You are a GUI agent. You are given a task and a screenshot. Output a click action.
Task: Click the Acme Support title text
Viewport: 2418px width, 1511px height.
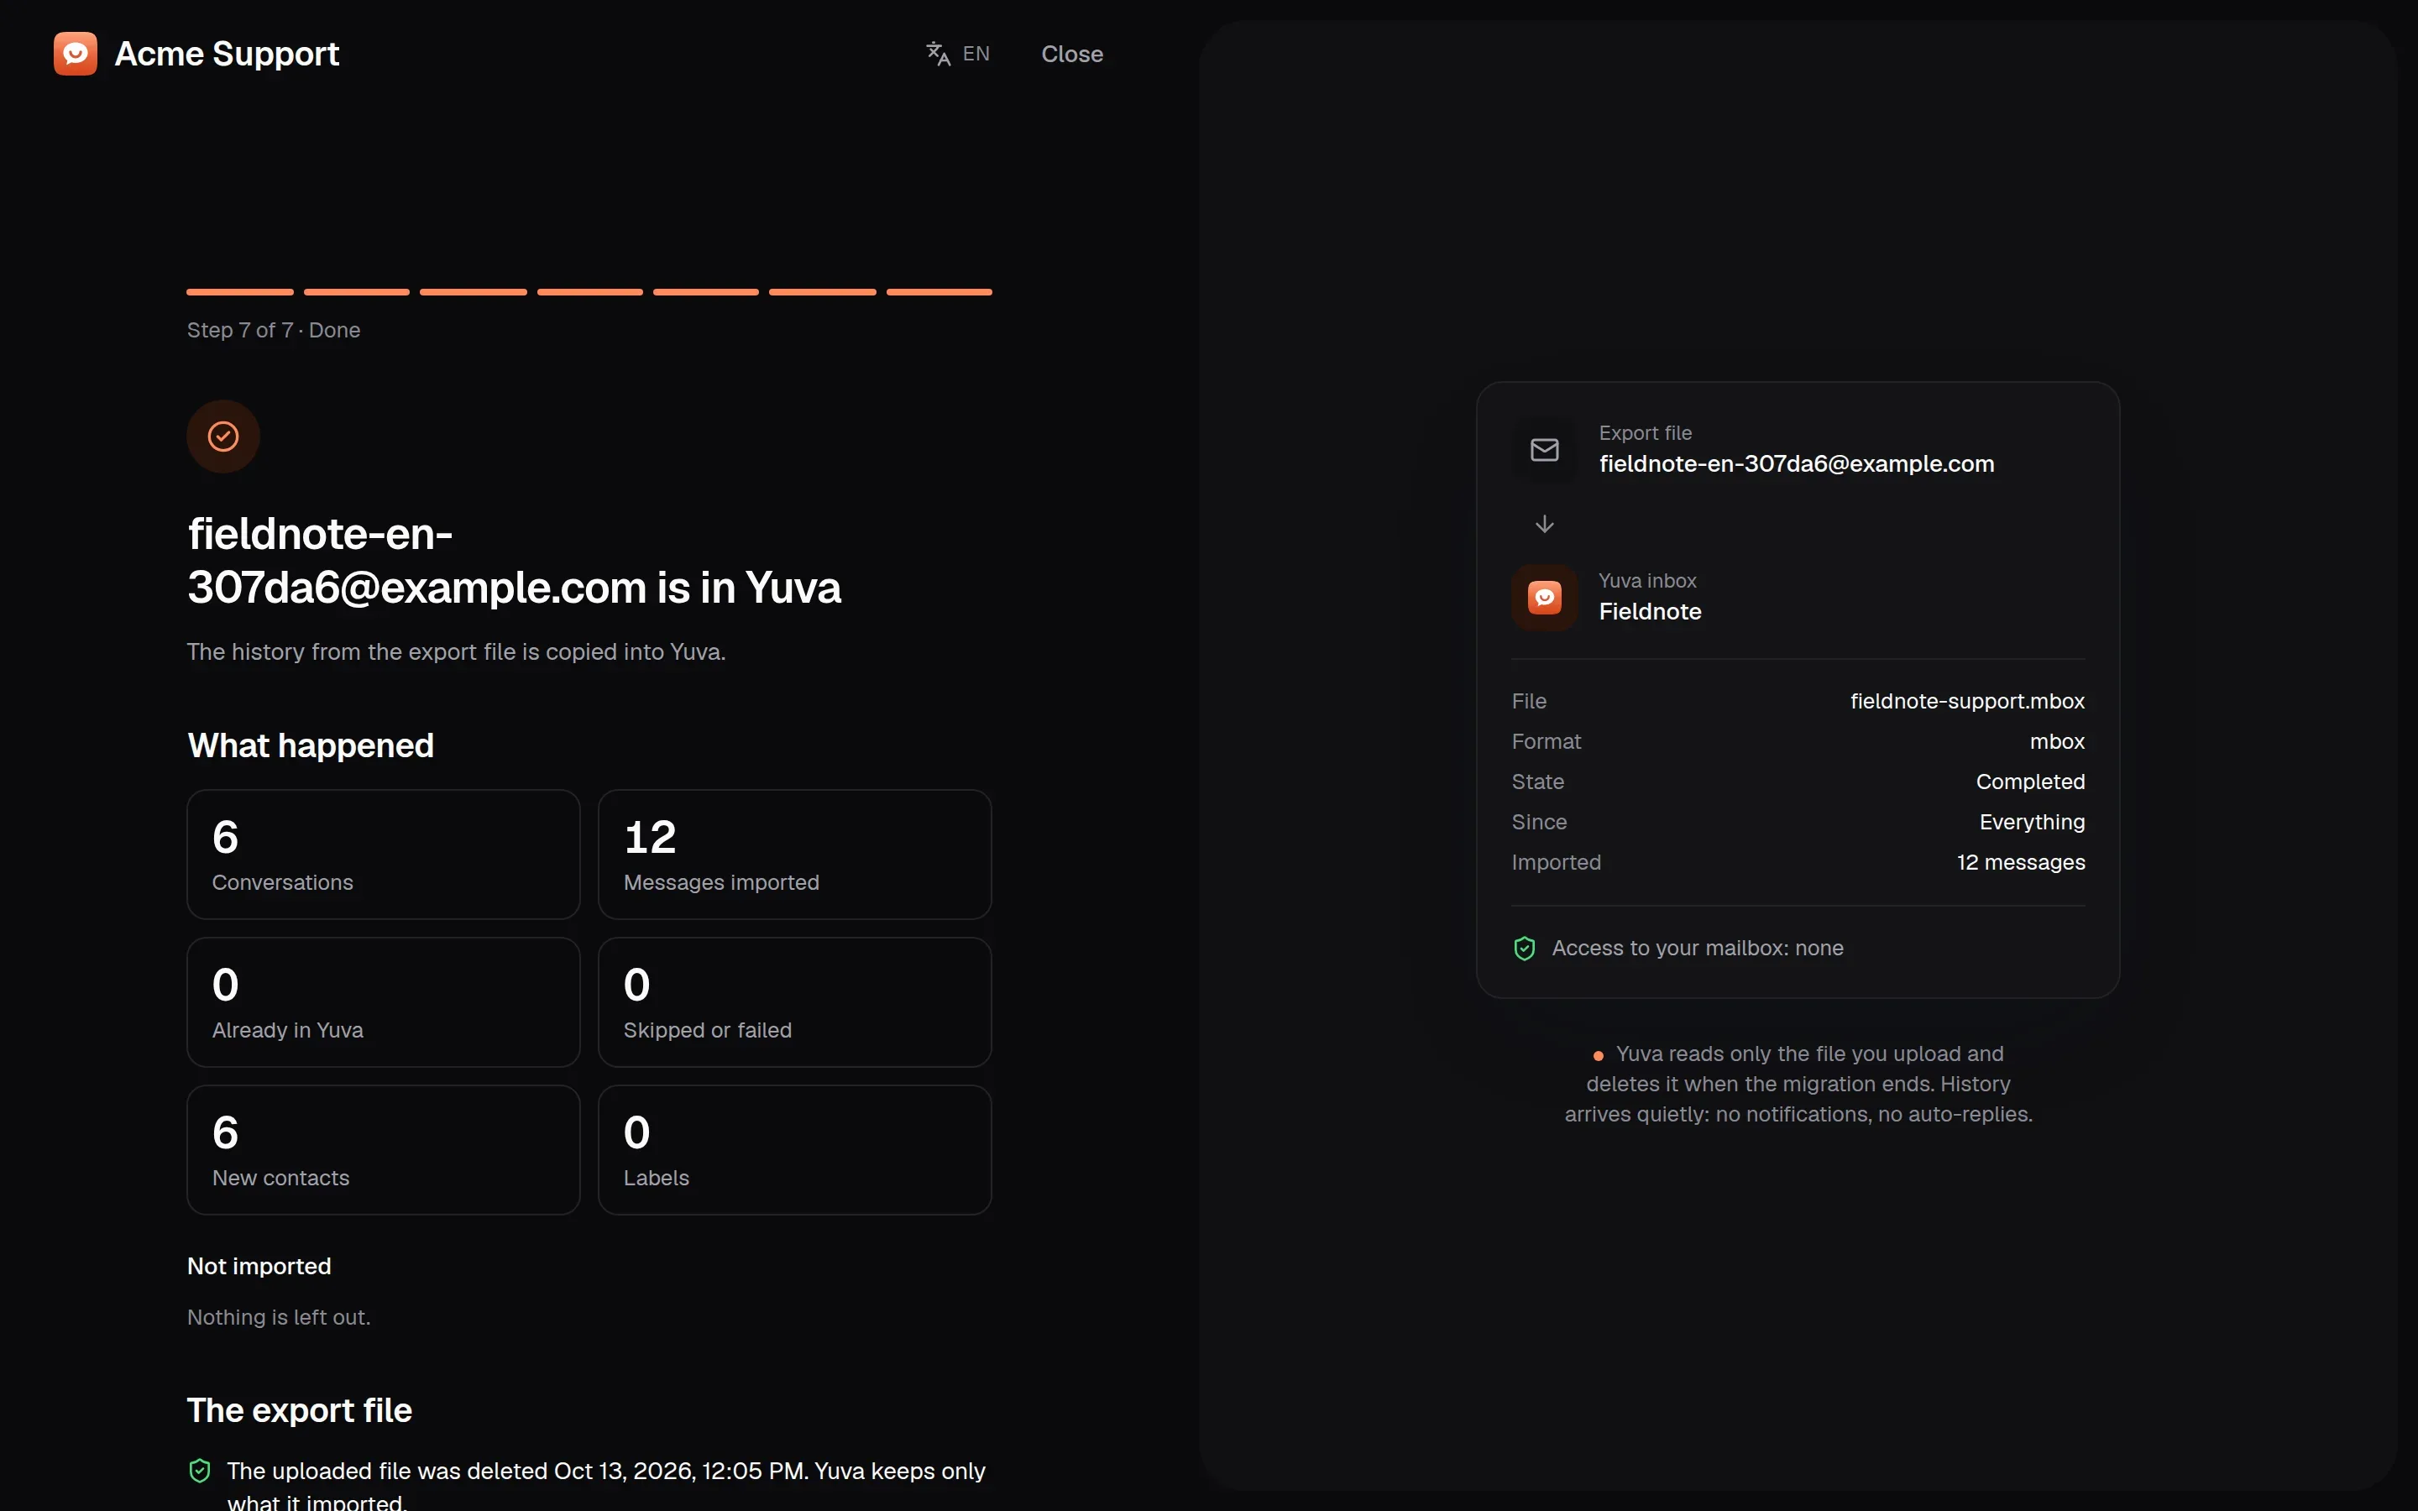click(x=227, y=54)
